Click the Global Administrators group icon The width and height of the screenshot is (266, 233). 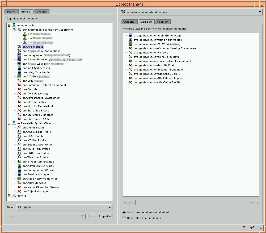pyautogui.click(x=19, y=162)
